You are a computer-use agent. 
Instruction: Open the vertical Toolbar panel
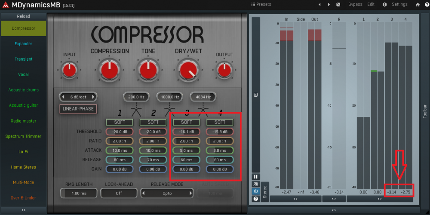425,111
